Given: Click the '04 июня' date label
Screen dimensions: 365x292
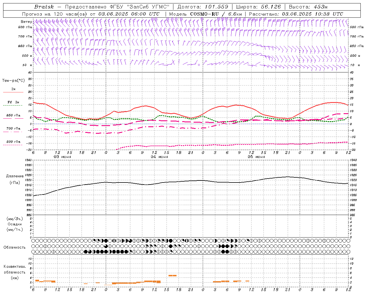Looking at the screenshot, I should point(159,157).
